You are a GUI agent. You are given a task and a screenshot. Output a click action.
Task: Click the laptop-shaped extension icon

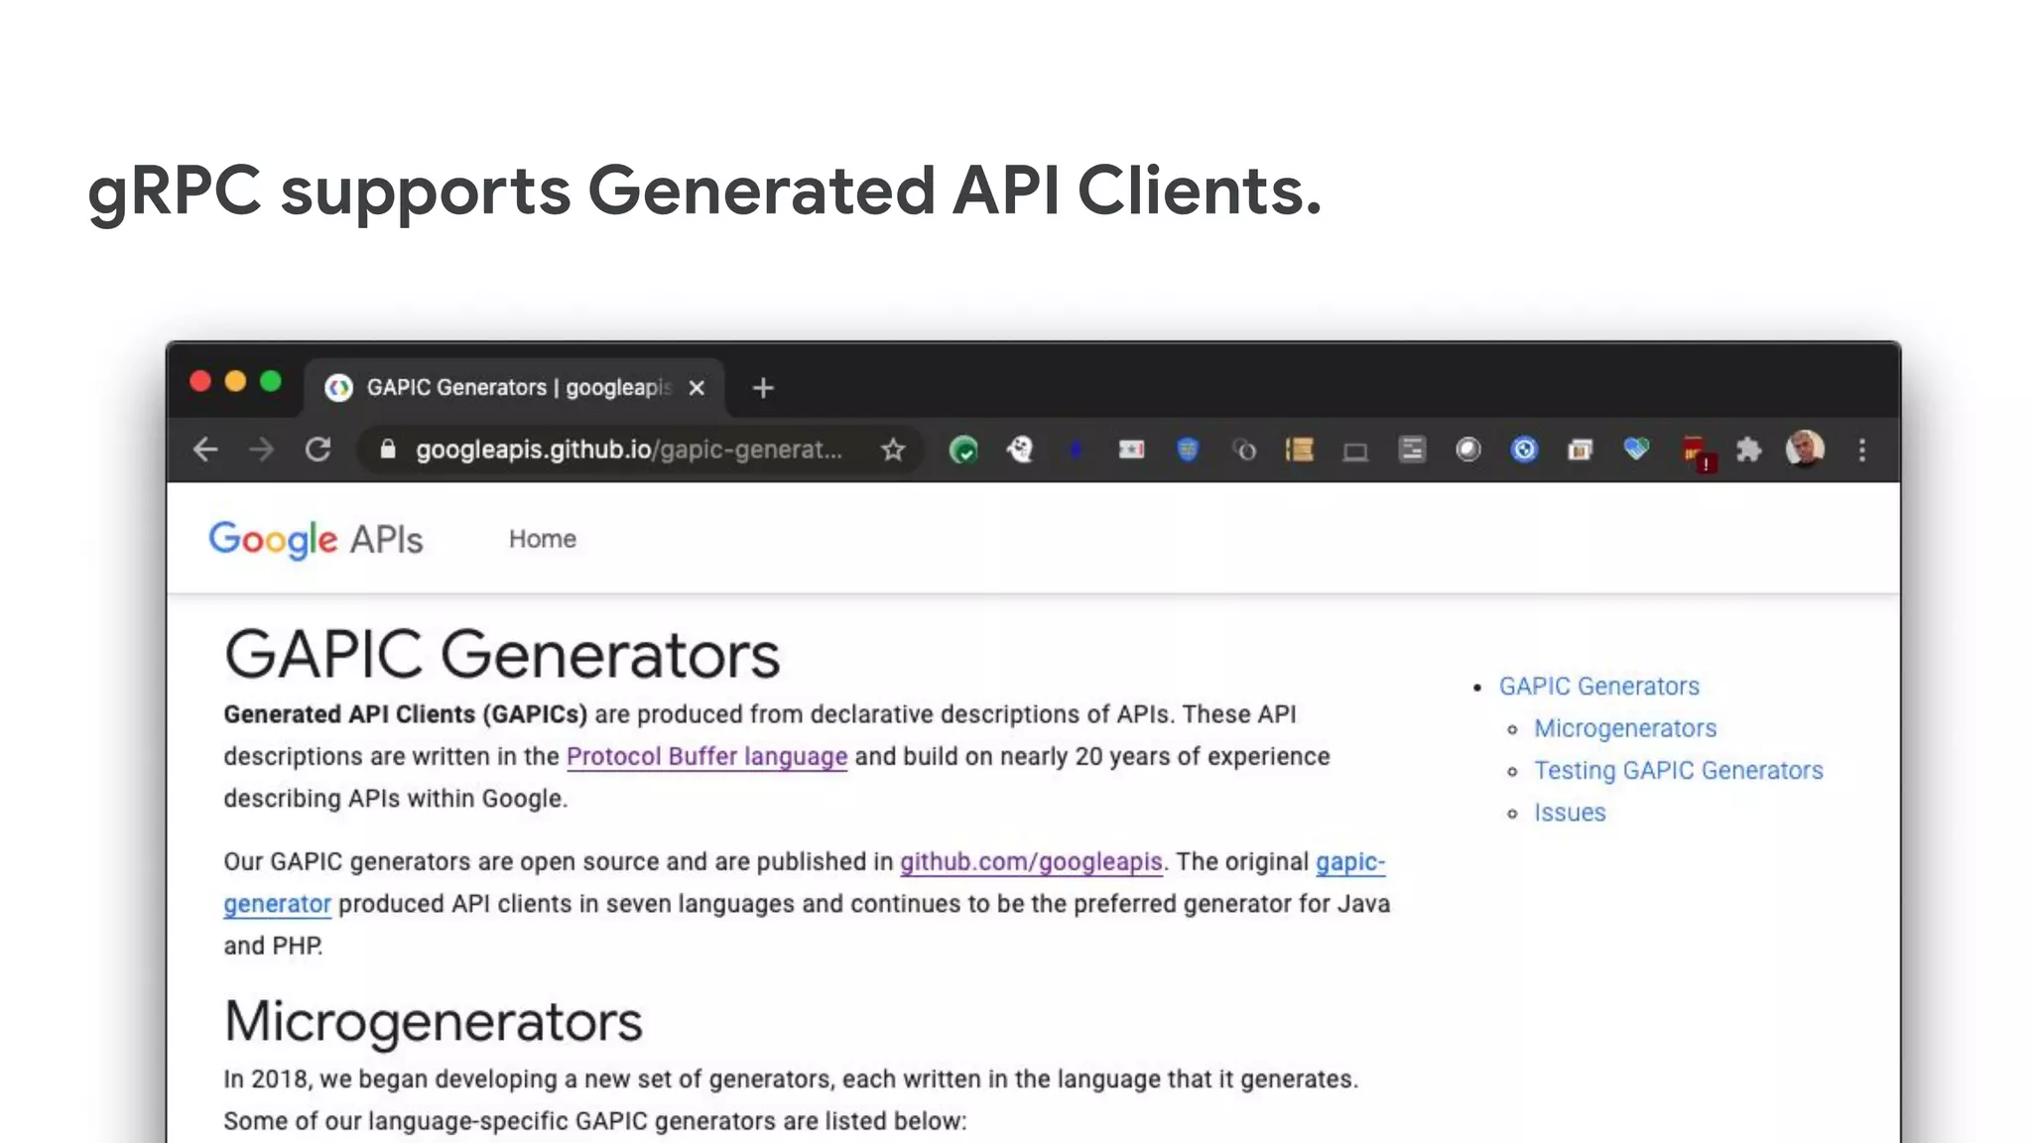coord(1355,452)
